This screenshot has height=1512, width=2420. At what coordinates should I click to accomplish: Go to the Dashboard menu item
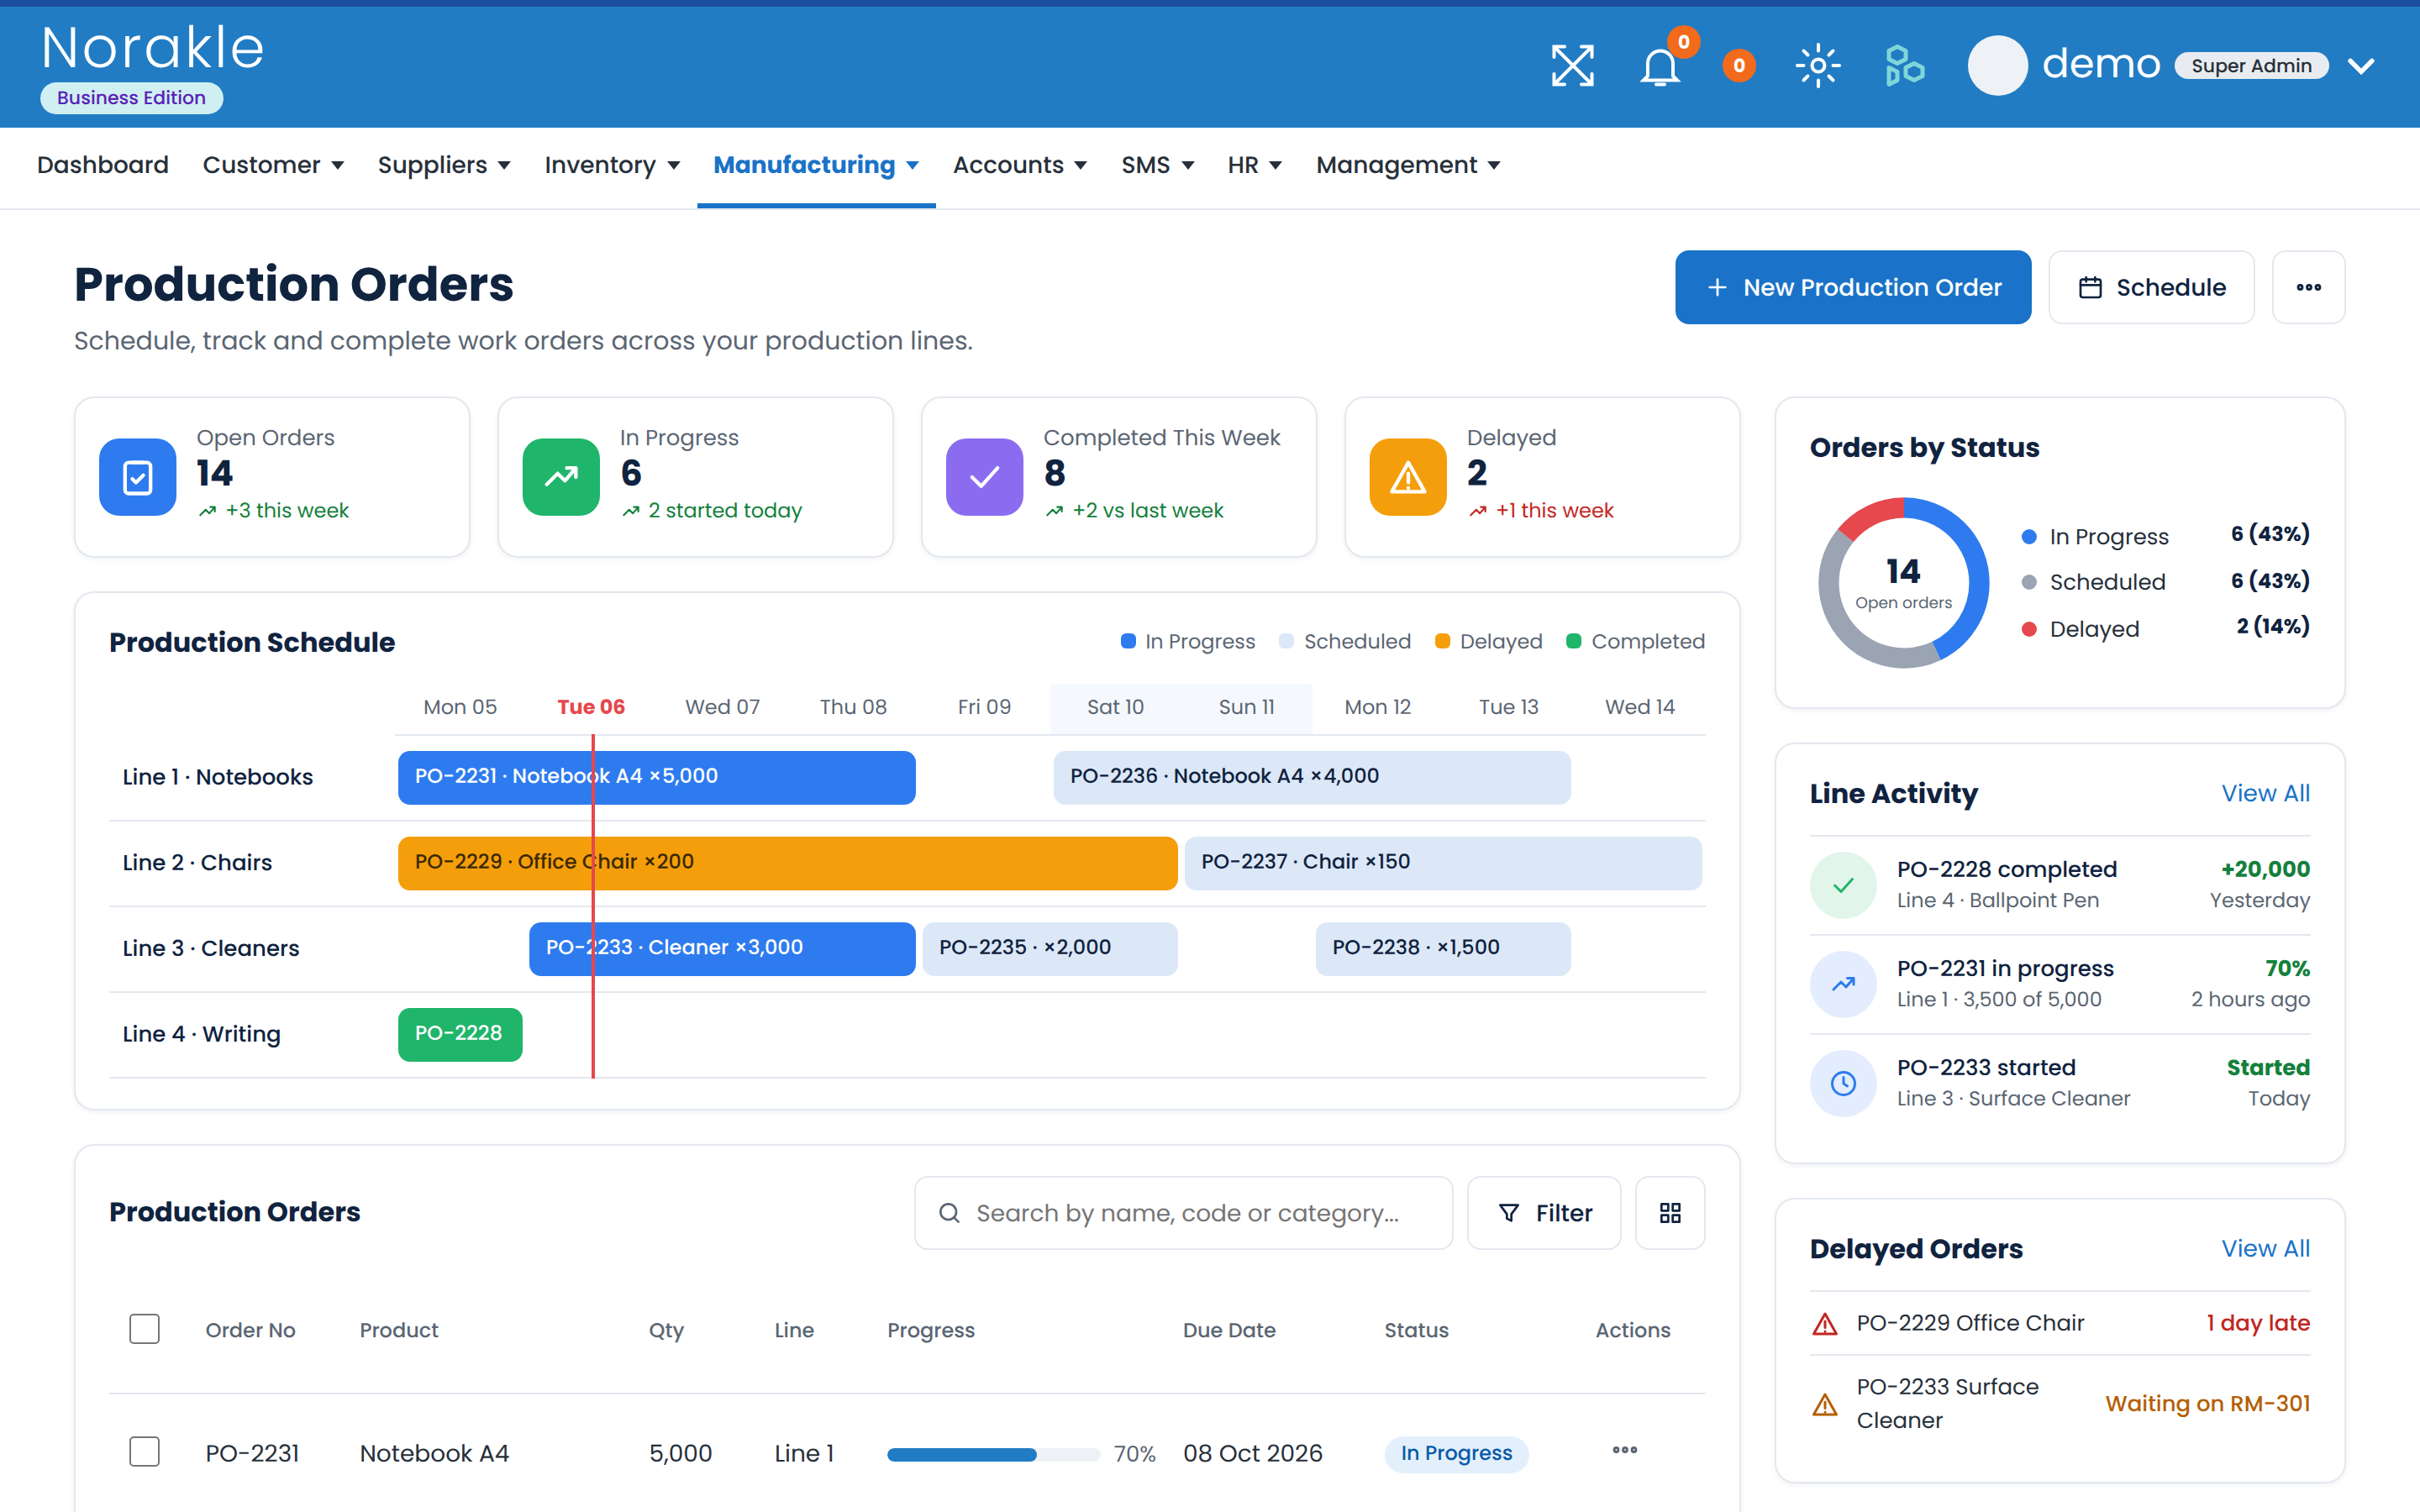pos(103,165)
